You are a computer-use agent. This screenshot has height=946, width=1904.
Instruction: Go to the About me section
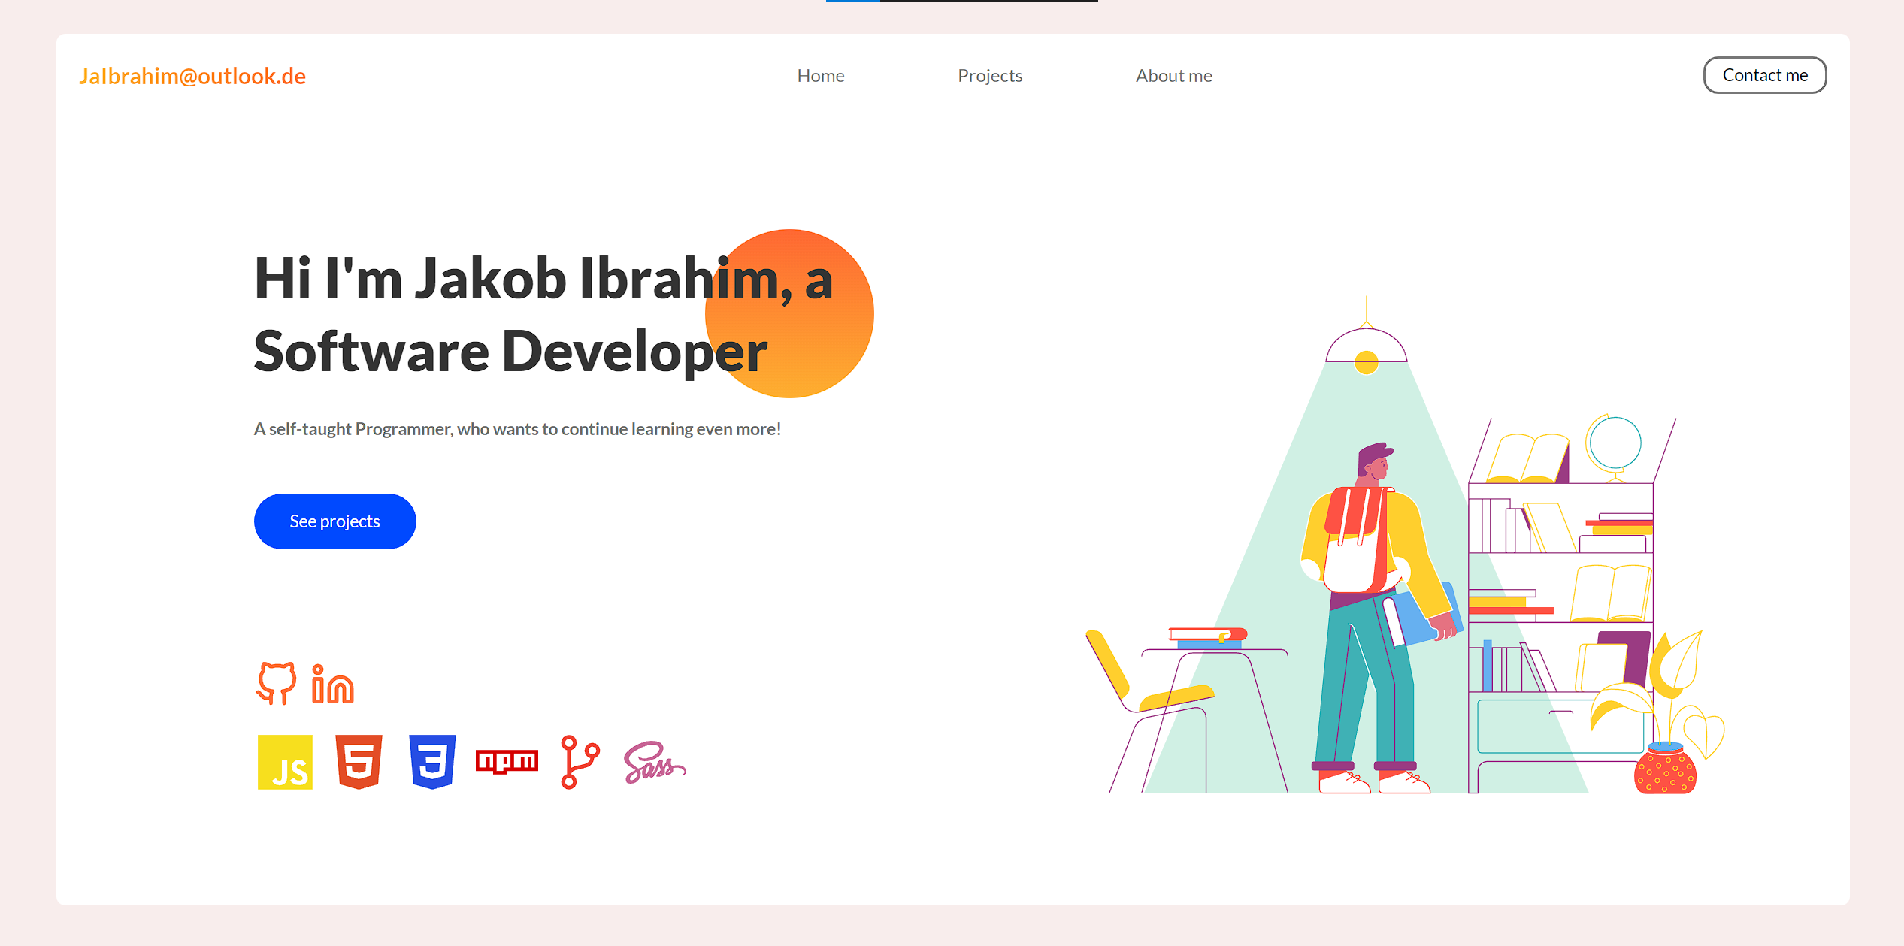click(x=1174, y=75)
